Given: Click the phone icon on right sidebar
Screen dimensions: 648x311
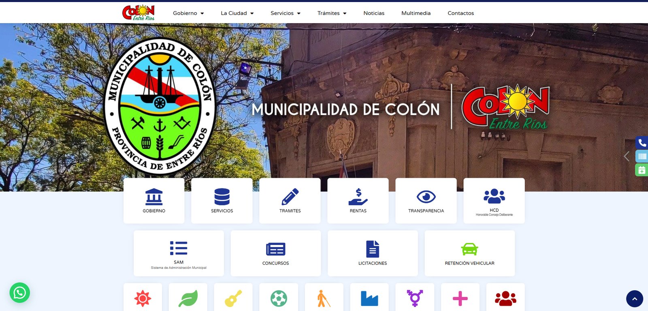Looking at the screenshot, I should coord(642,143).
